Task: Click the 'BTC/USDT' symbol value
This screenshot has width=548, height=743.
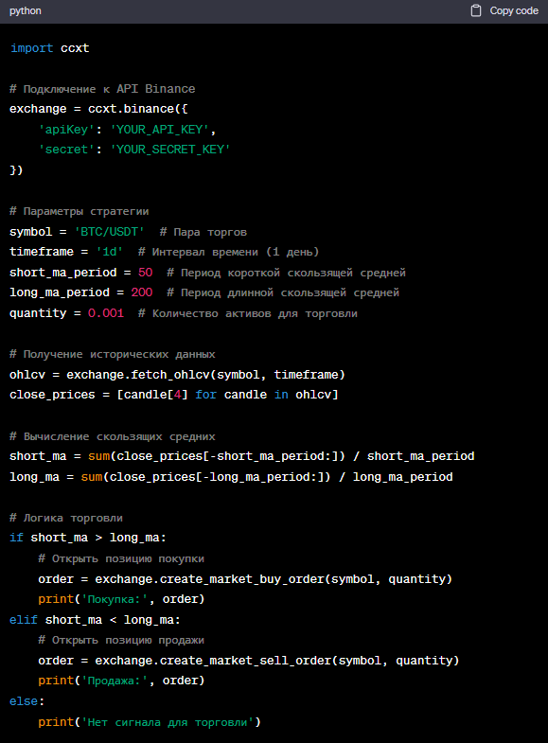Action: 110,232
